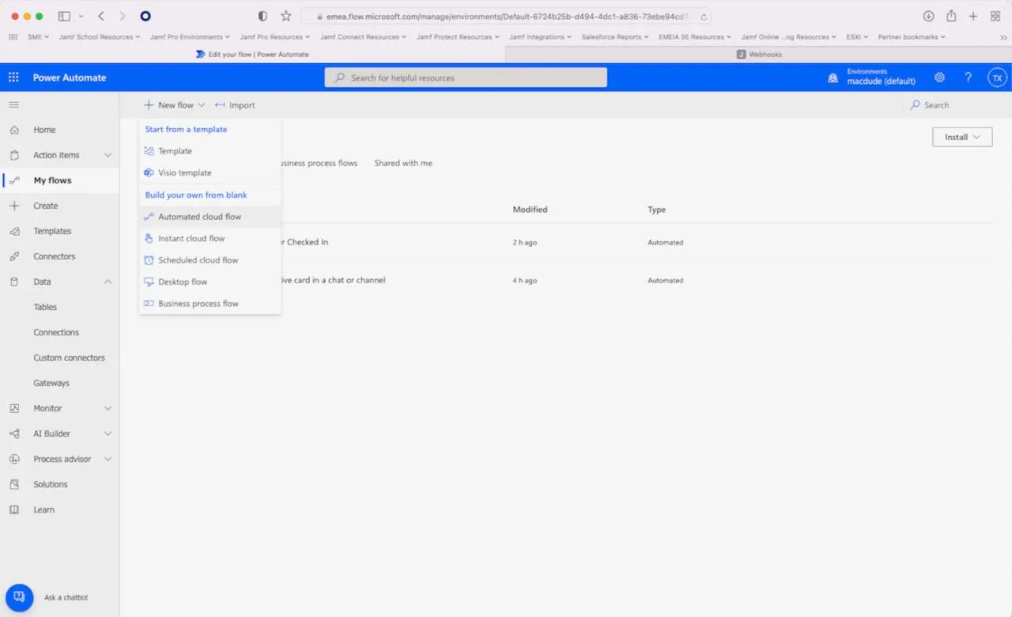
Task: Expand the New flow dropdown chevron
Action: 202,104
